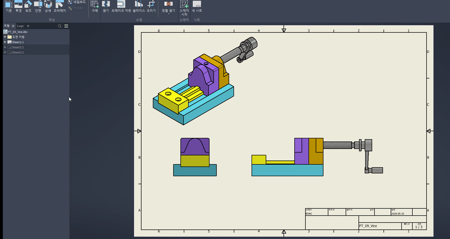
Task: Activate the 끊기 break view tool
Action: point(106,6)
